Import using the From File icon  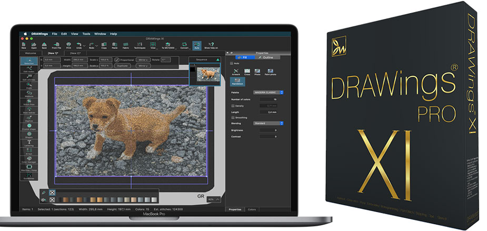point(56,46)
